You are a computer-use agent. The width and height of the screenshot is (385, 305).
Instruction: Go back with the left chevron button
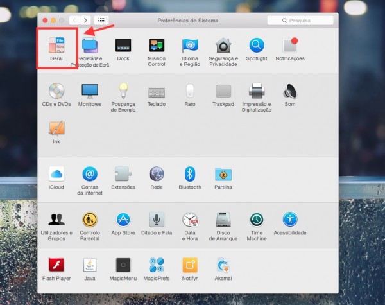pos(74,21)
